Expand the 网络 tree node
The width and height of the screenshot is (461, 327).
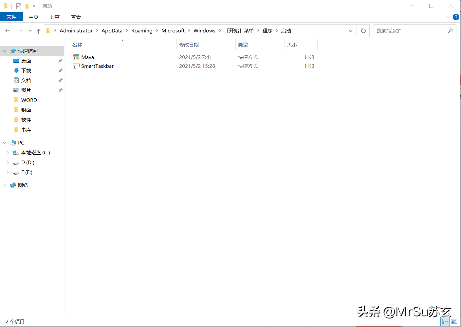point(5,185)
